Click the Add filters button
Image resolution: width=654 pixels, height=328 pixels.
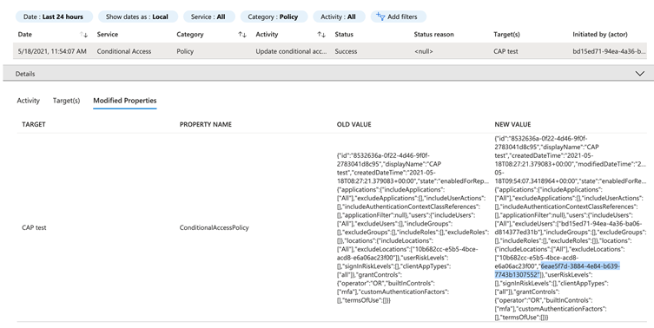coord(399,16)
